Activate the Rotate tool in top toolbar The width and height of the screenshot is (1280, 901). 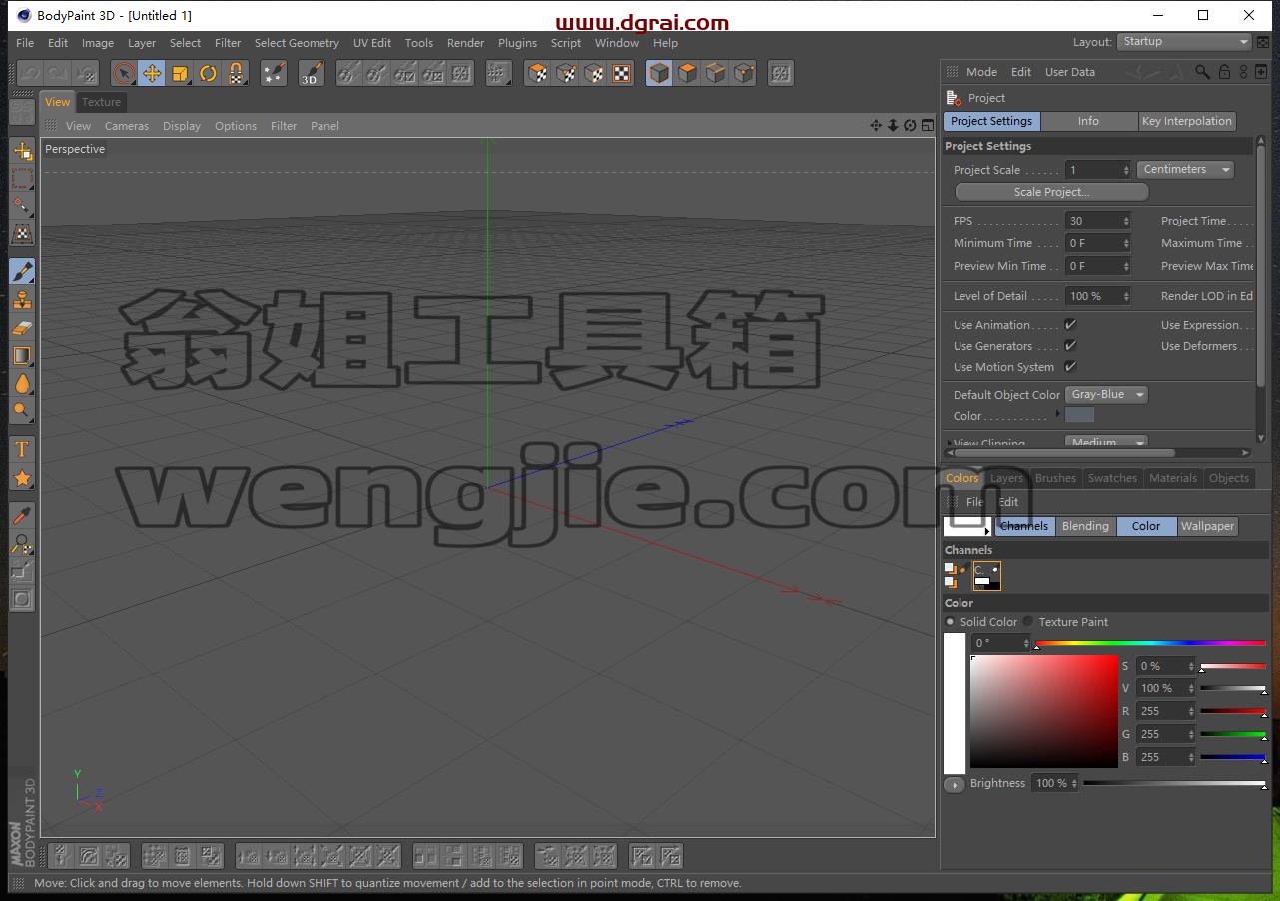(208, 73)
